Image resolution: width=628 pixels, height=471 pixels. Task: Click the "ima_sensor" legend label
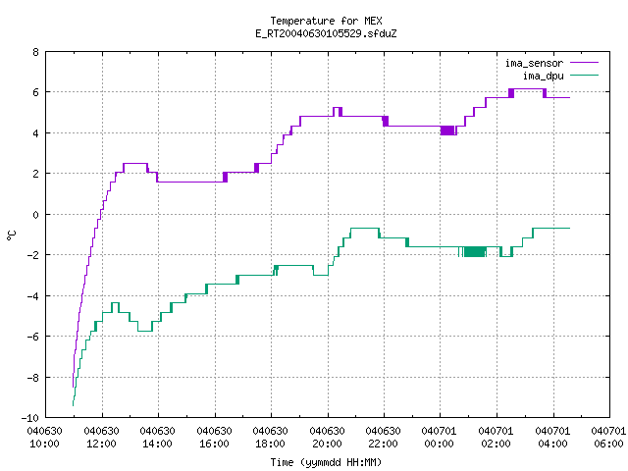click(534, 63)
